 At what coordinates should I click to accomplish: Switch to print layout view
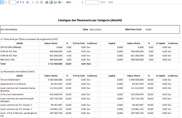(51, 2)
